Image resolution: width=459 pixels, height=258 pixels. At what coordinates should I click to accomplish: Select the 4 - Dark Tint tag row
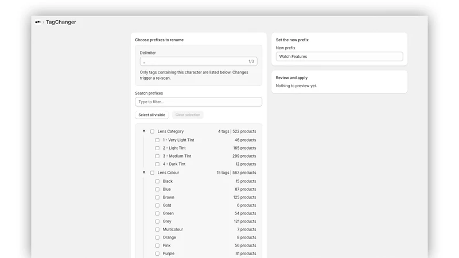tap(206, 164)
